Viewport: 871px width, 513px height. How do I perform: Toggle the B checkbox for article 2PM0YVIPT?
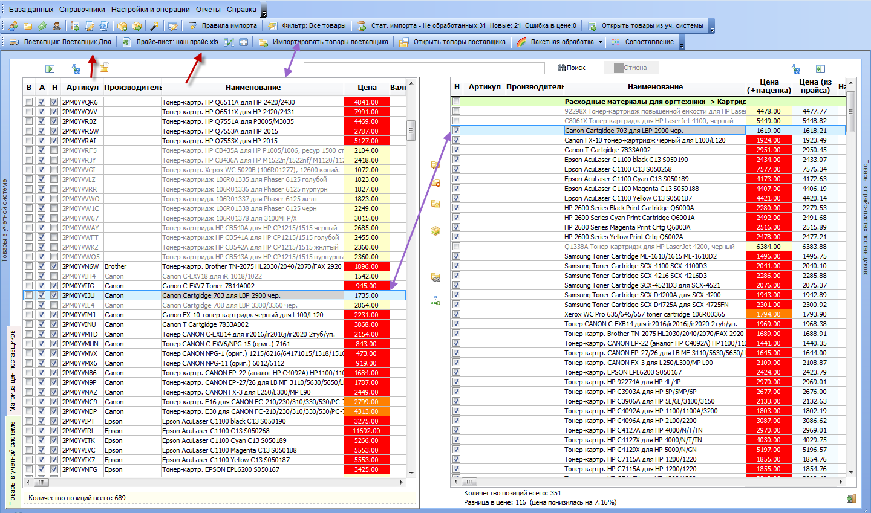click(29, 421)
